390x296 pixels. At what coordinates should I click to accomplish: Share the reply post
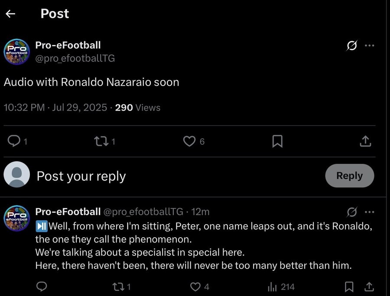(369, 286)
